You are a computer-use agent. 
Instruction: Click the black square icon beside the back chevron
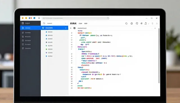coord(75,28)
